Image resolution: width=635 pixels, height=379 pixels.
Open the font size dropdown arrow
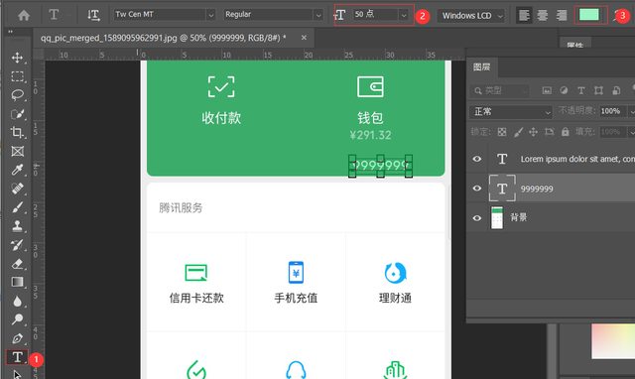click(x=404, y=16)
